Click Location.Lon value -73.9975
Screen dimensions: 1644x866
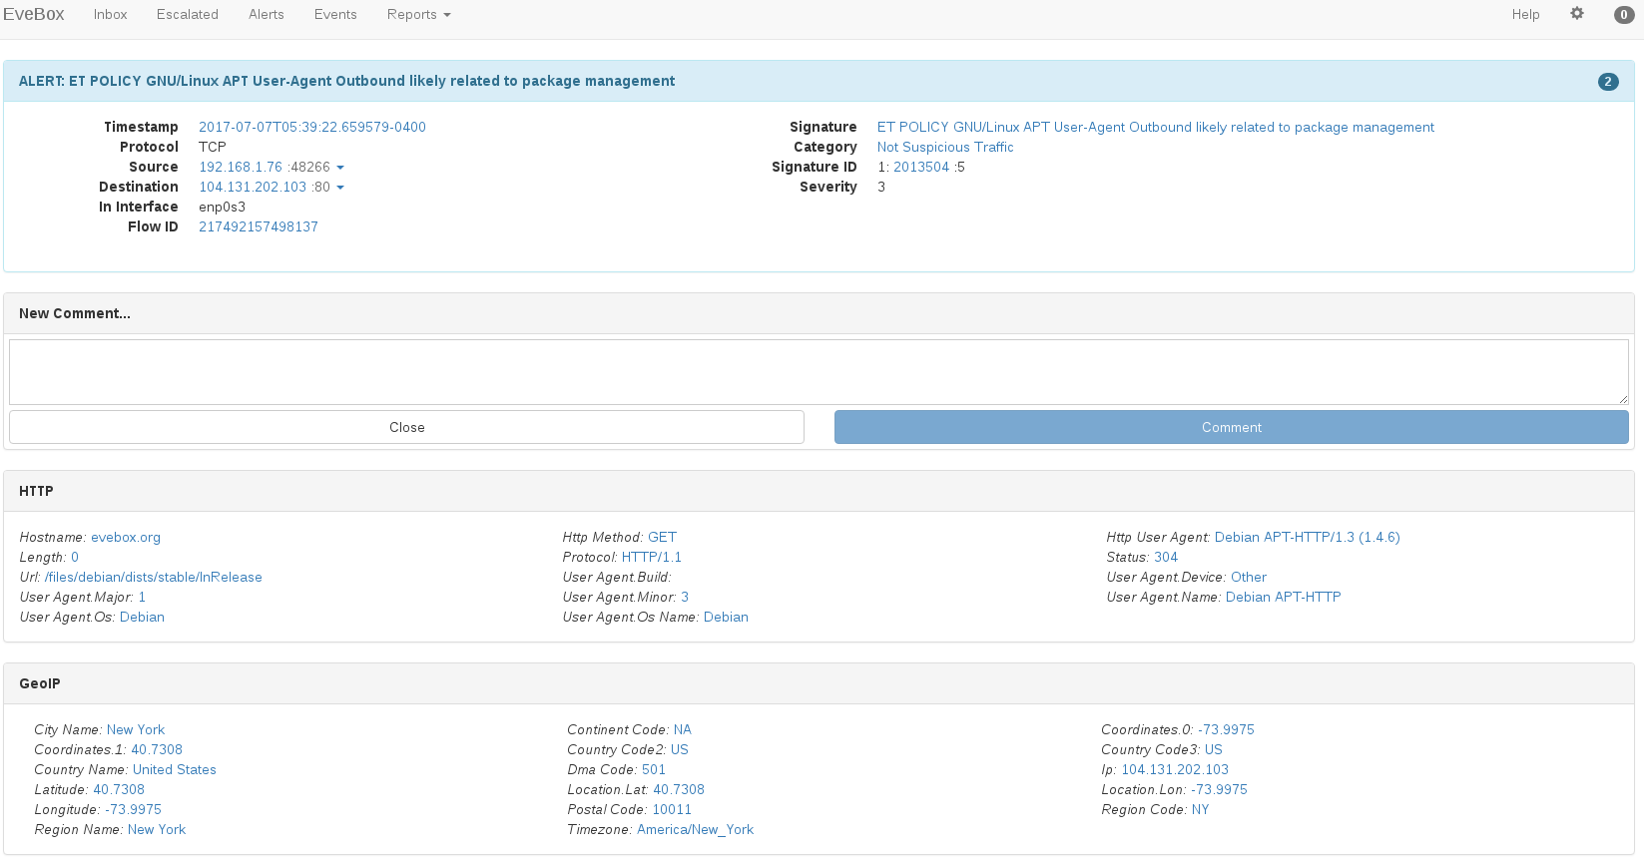[x=1219, y=790]
